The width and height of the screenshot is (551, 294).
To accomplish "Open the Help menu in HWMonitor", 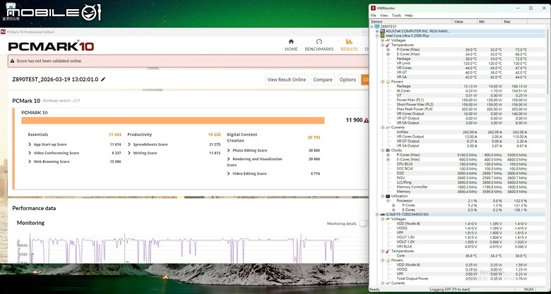I will pos(408,16).
